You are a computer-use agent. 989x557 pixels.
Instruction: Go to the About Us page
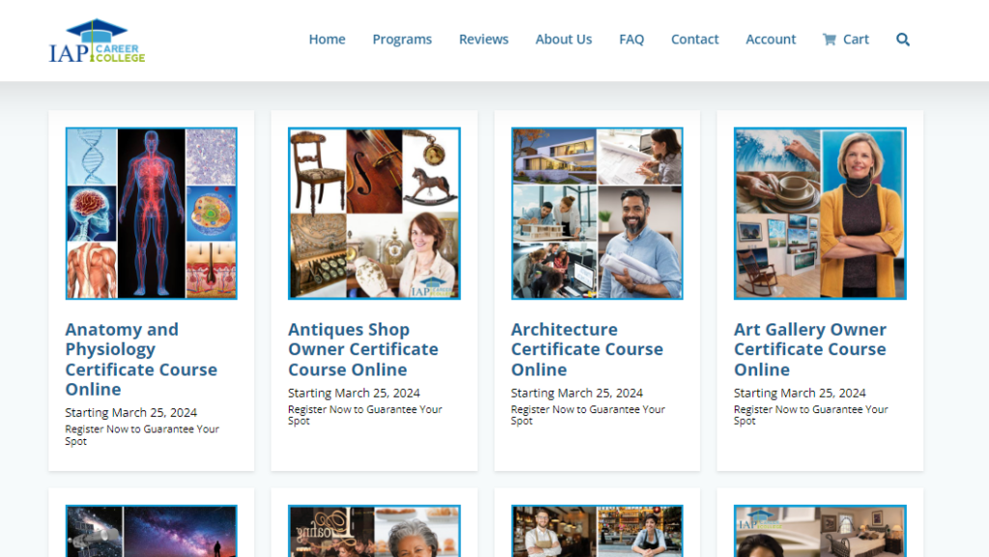pos(563,39)
